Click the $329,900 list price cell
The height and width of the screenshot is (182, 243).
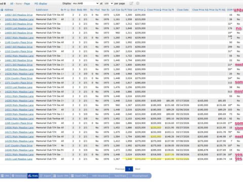pyautogui.click(x=140, y=155)
